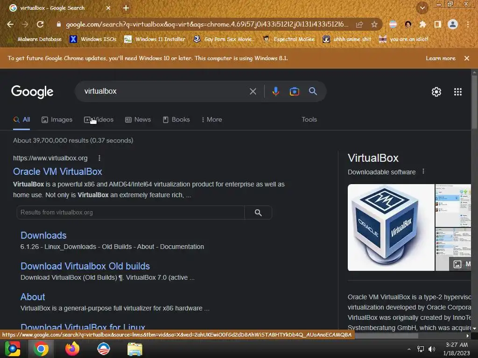Open the VirtualBox cube logo image
This screenshot has height=358, width=478.
point(391,227)
